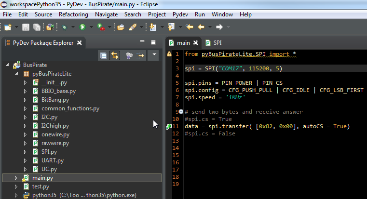Click the Next Annotation icon

click(153, 27)
